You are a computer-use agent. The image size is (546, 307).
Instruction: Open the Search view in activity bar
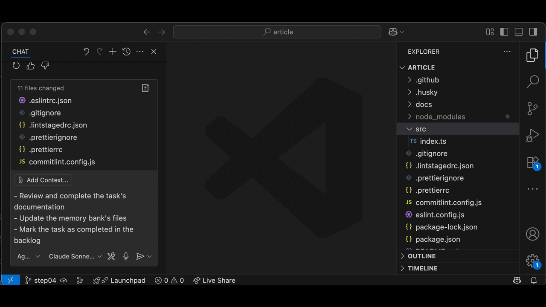point(532,81)
